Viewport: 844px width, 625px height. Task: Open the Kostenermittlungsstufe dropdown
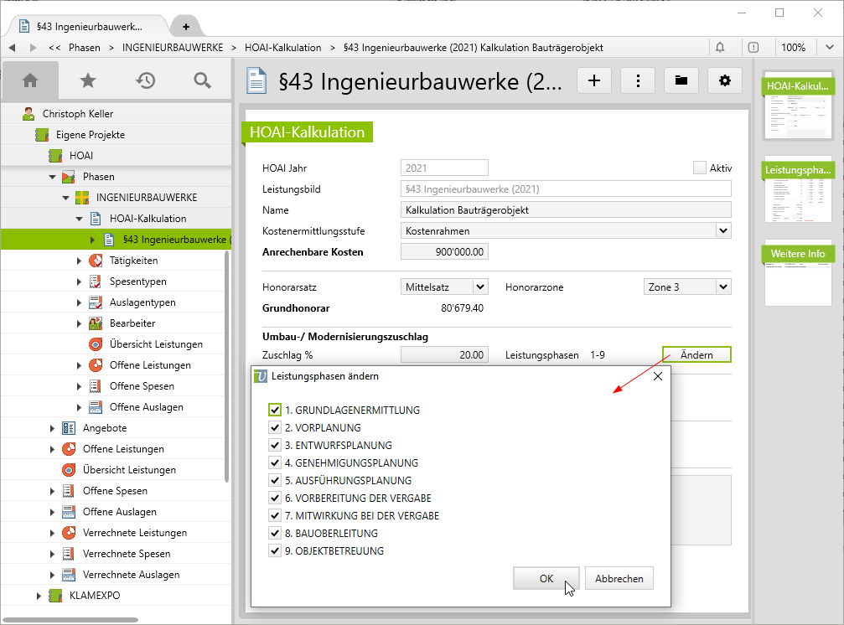pos(722,230)
